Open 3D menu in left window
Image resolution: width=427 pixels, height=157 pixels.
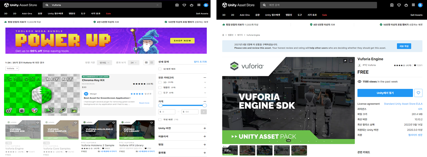point(6,13)
